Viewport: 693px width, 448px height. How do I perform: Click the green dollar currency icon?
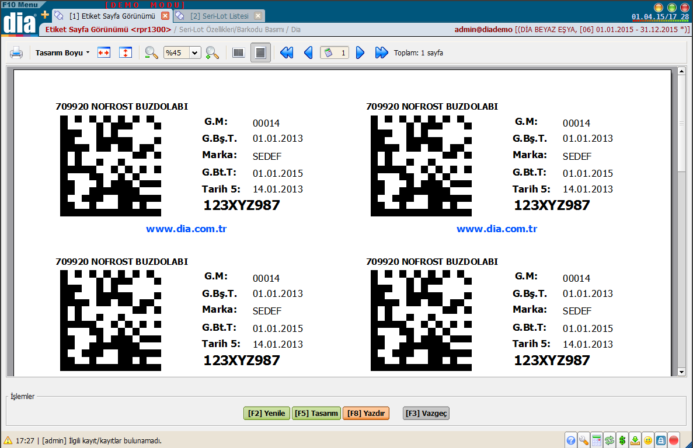622,440
